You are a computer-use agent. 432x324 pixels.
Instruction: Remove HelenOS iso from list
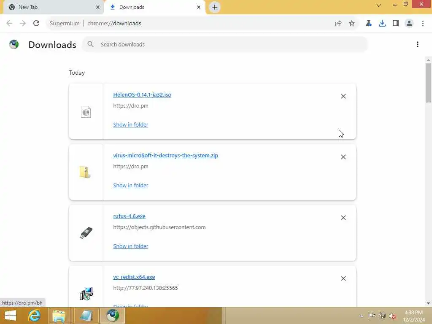[x=343, y=96]
